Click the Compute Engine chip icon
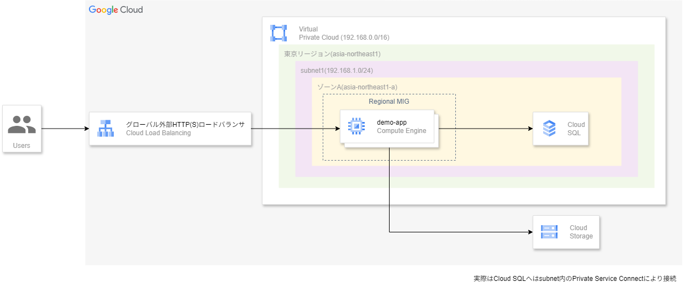 point(356,126)
